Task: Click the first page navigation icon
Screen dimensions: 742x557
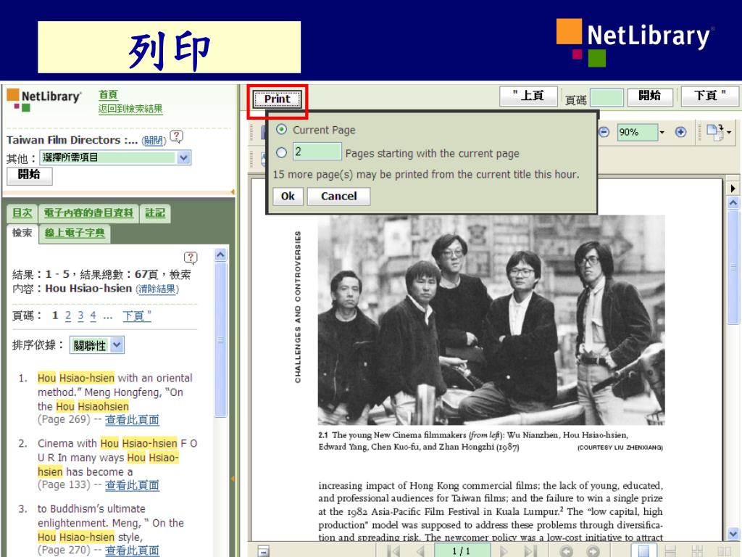Action: 393,551
